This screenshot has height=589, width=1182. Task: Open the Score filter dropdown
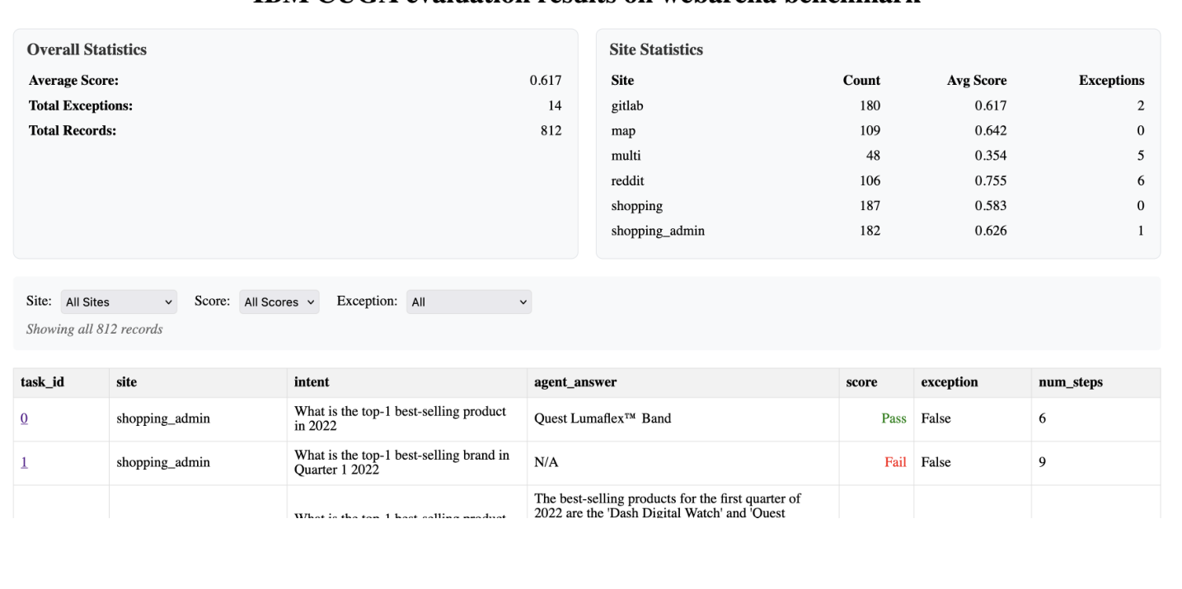[279, 302]
